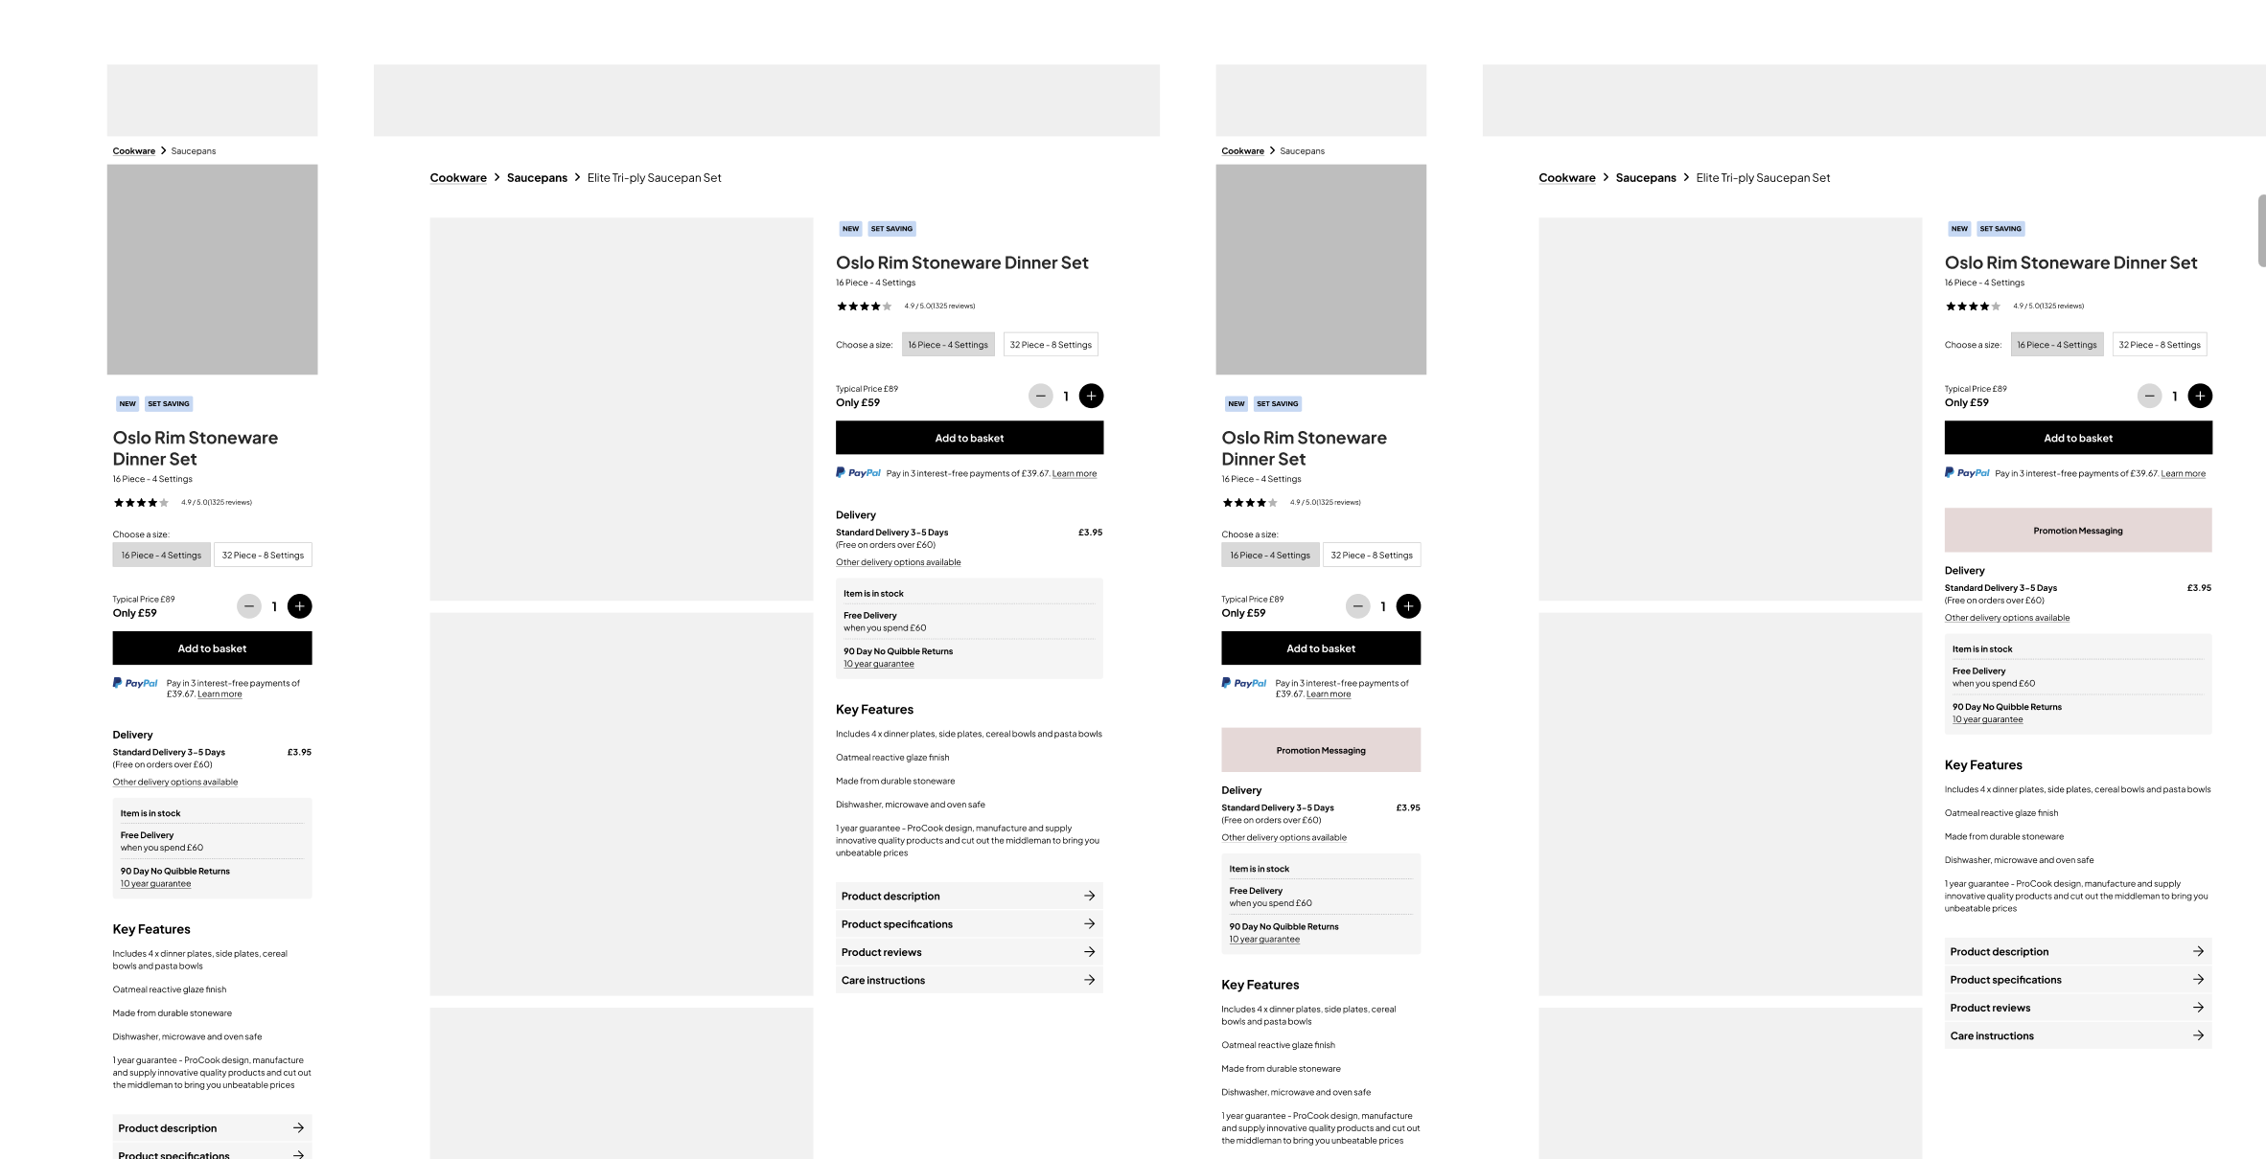
Task: Expand Care instructions in desktop layout without promotion
Action: pos(969,980)
